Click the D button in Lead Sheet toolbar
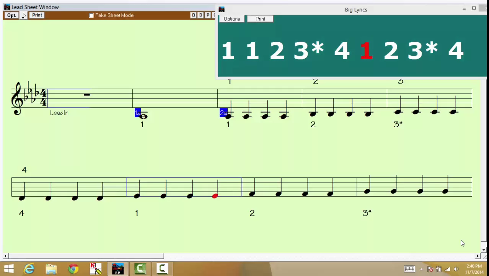 coord(201,15)
